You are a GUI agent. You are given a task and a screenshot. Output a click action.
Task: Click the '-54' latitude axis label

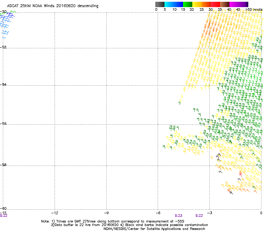pos(3,84)
